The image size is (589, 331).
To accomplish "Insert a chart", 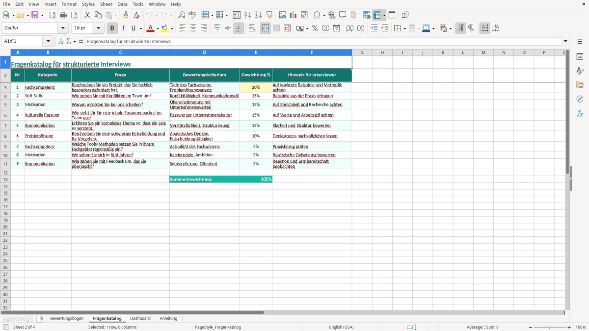I will (x=294, y=15).
